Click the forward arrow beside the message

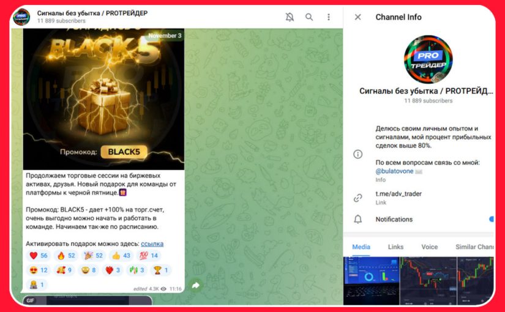click(x=196, y=285)
